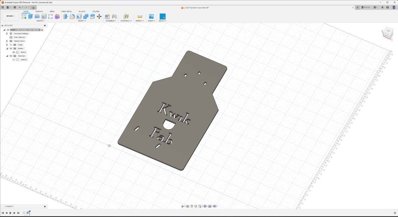Open the CONSTRUCT dropdown menu
The image size is (398, 217).
tap(126, 21)
